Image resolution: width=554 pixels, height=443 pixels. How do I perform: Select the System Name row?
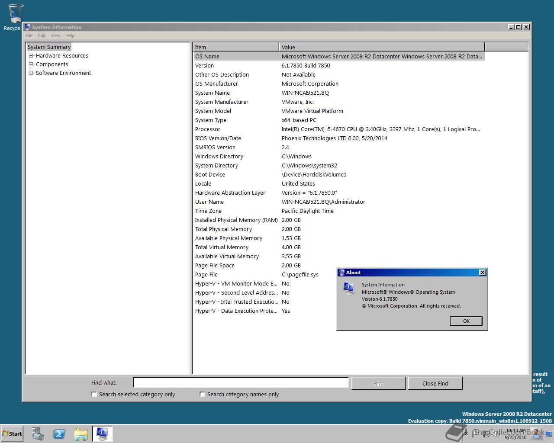(339, 93)
